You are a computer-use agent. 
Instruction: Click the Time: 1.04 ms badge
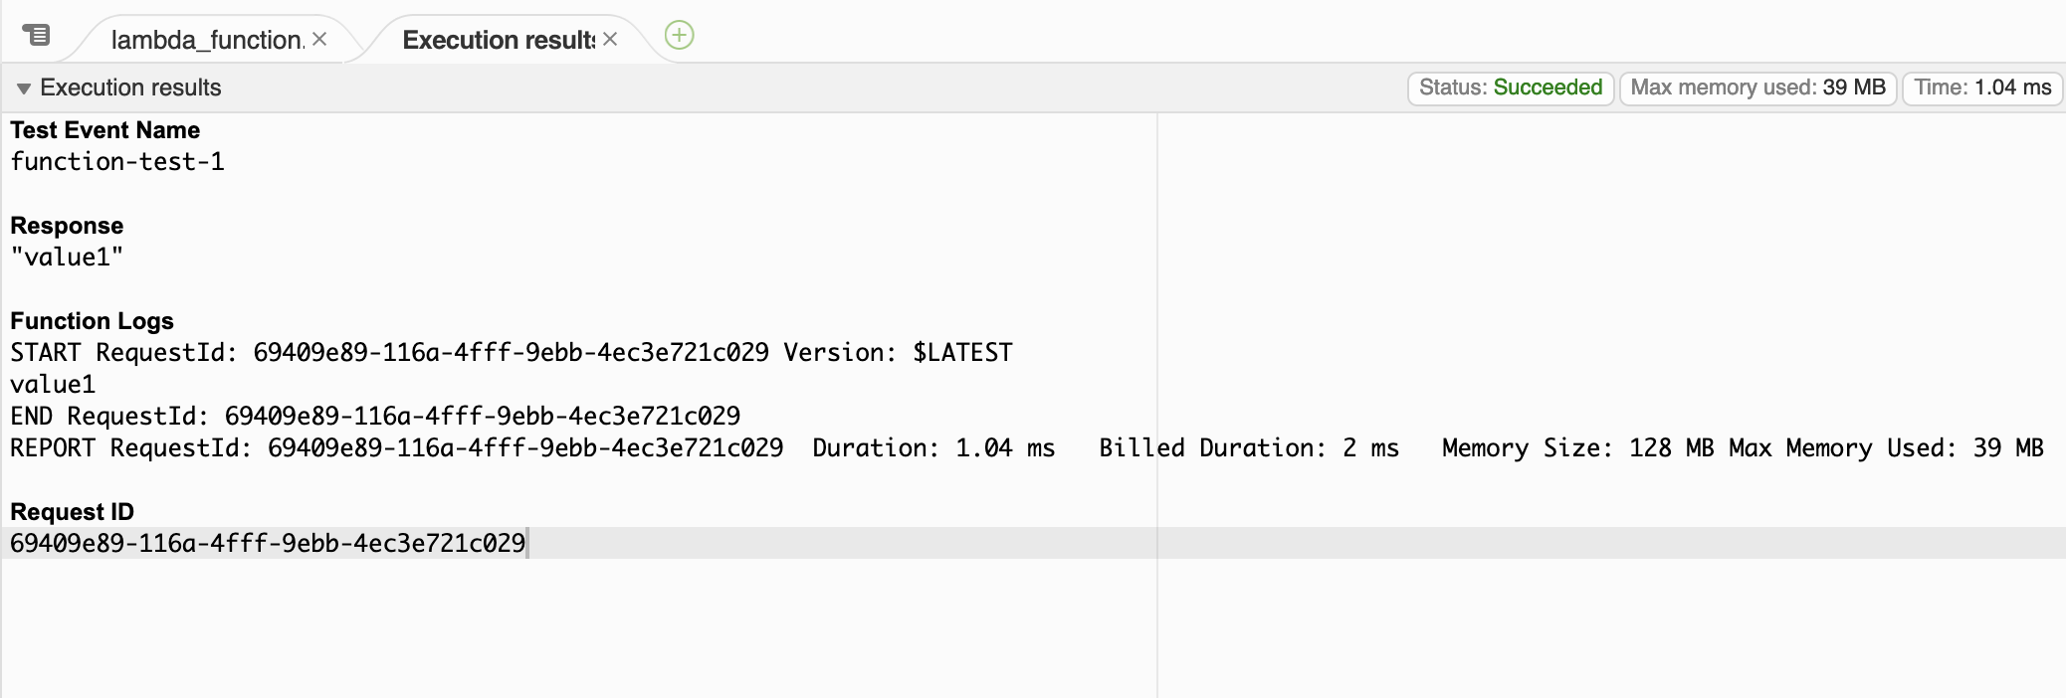1980,87
